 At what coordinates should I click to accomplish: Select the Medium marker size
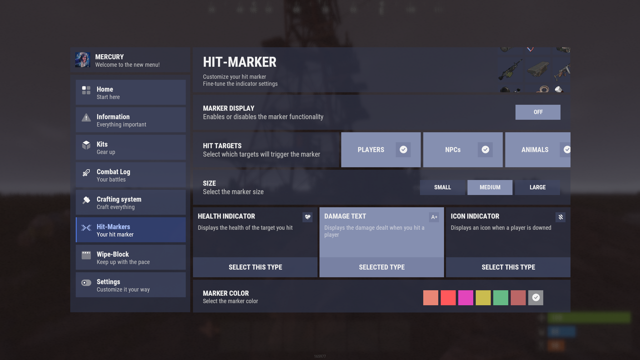click(x=490, y=187)
